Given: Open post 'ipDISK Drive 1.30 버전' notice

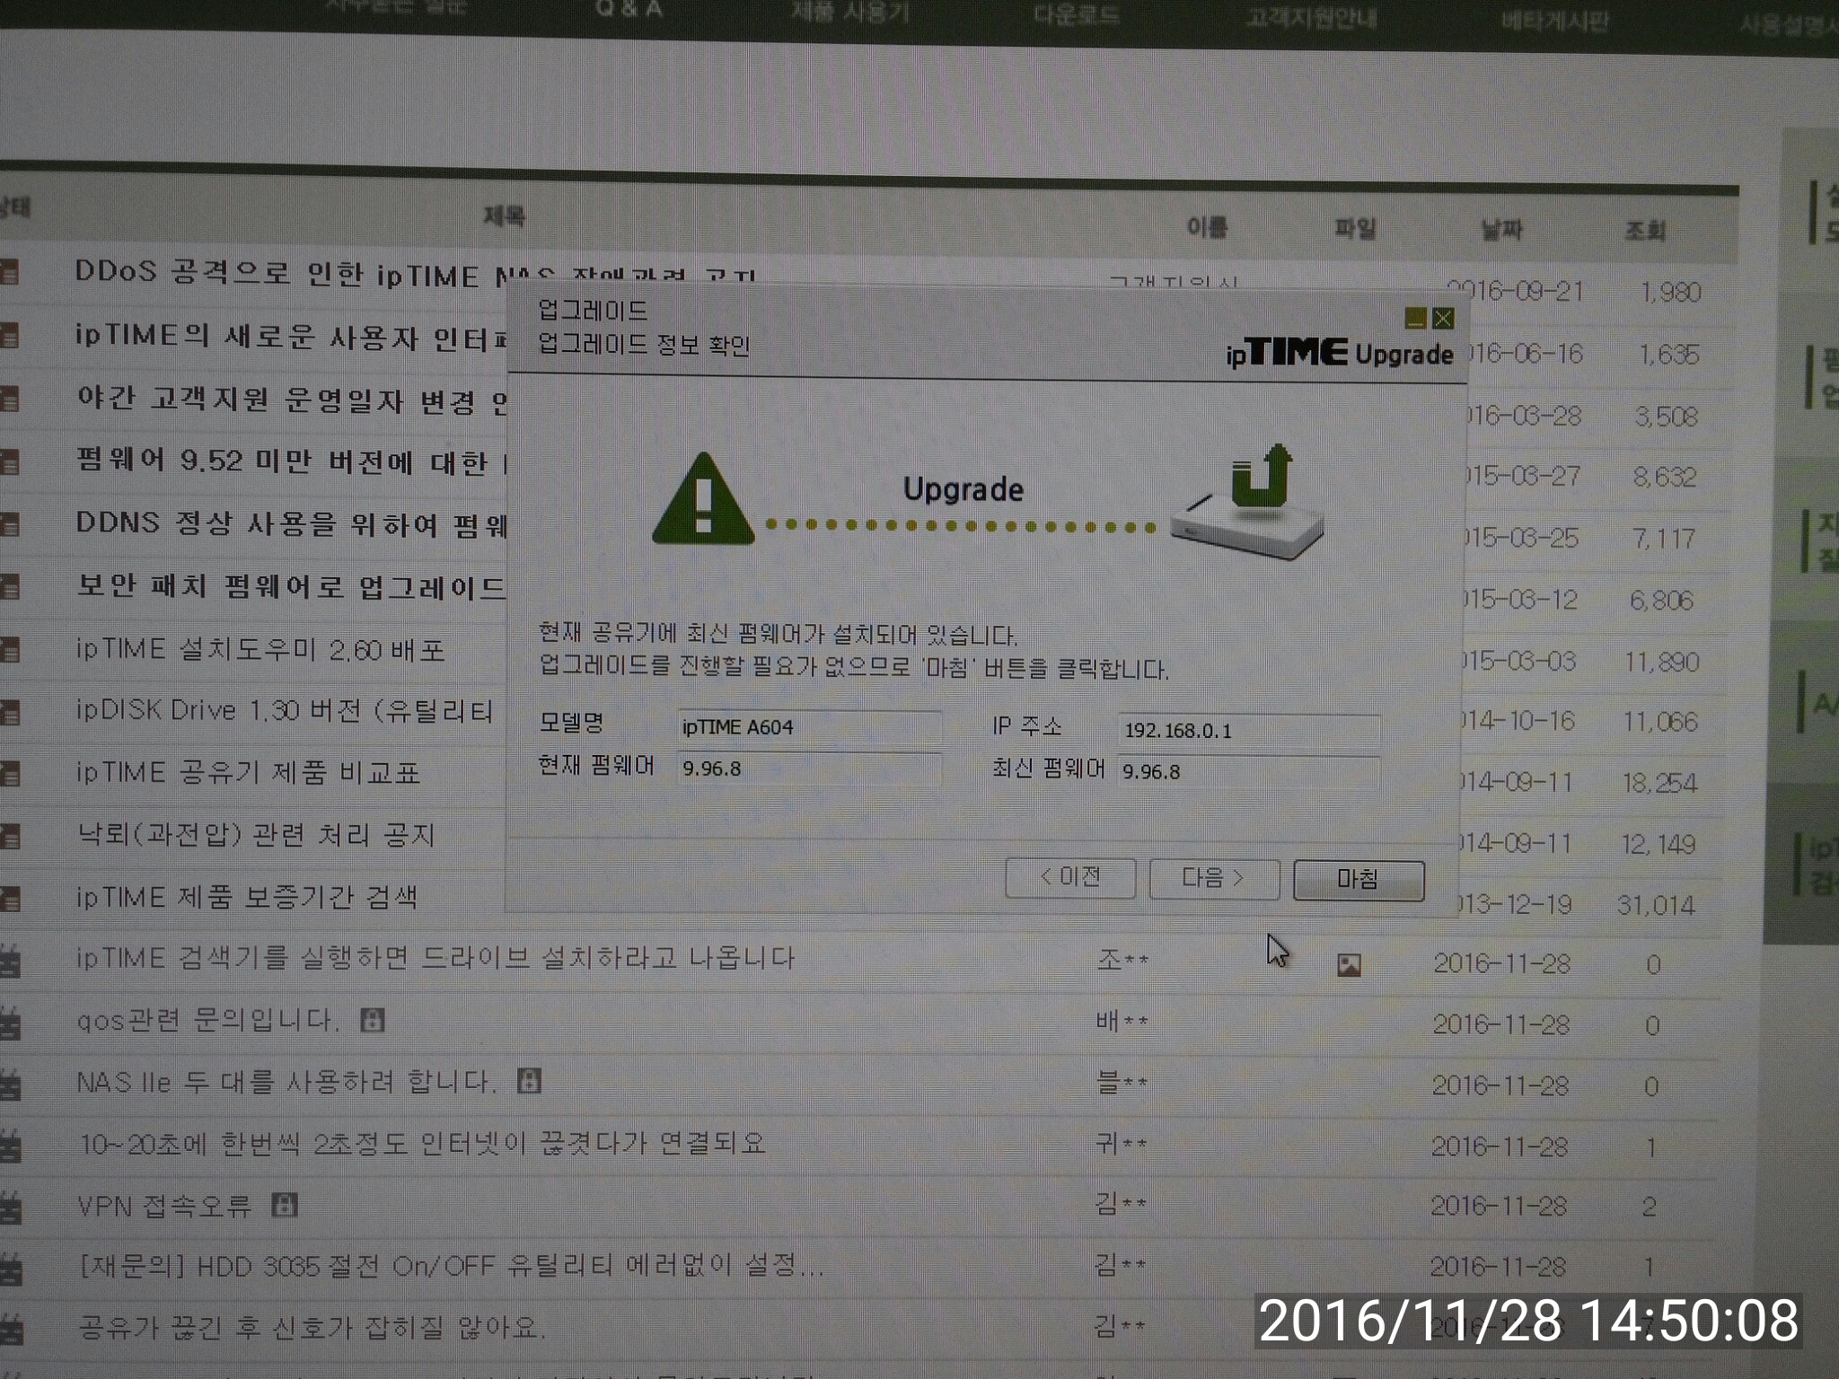Looking at the screenshot, I should (x=285, y=710).
